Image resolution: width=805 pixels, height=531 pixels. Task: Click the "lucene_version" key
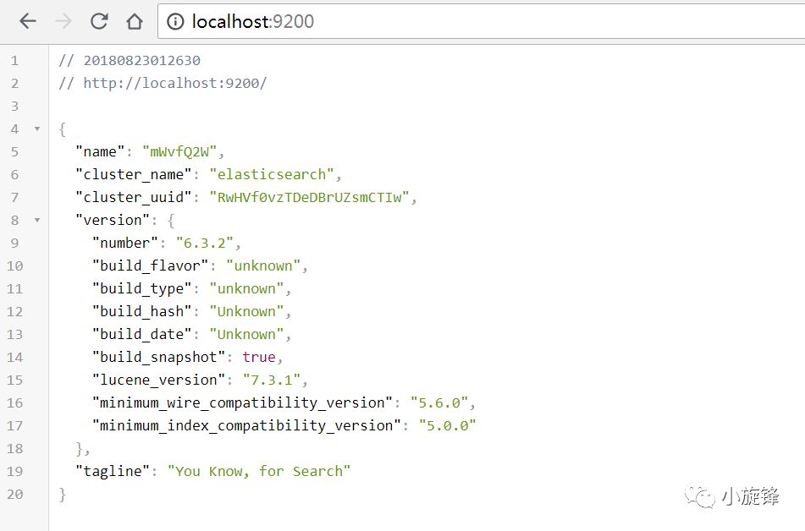pos(158,380)
